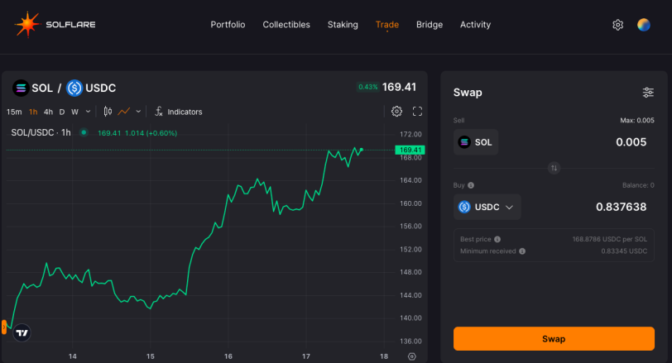Open the account settings gear in header
This screenshot has width=672, height=363.
click(617, 25)
